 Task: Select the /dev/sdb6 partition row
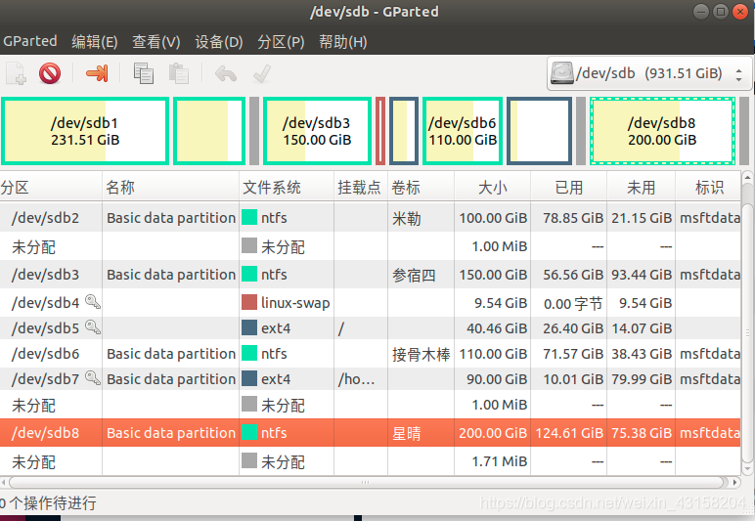(371, 354)
